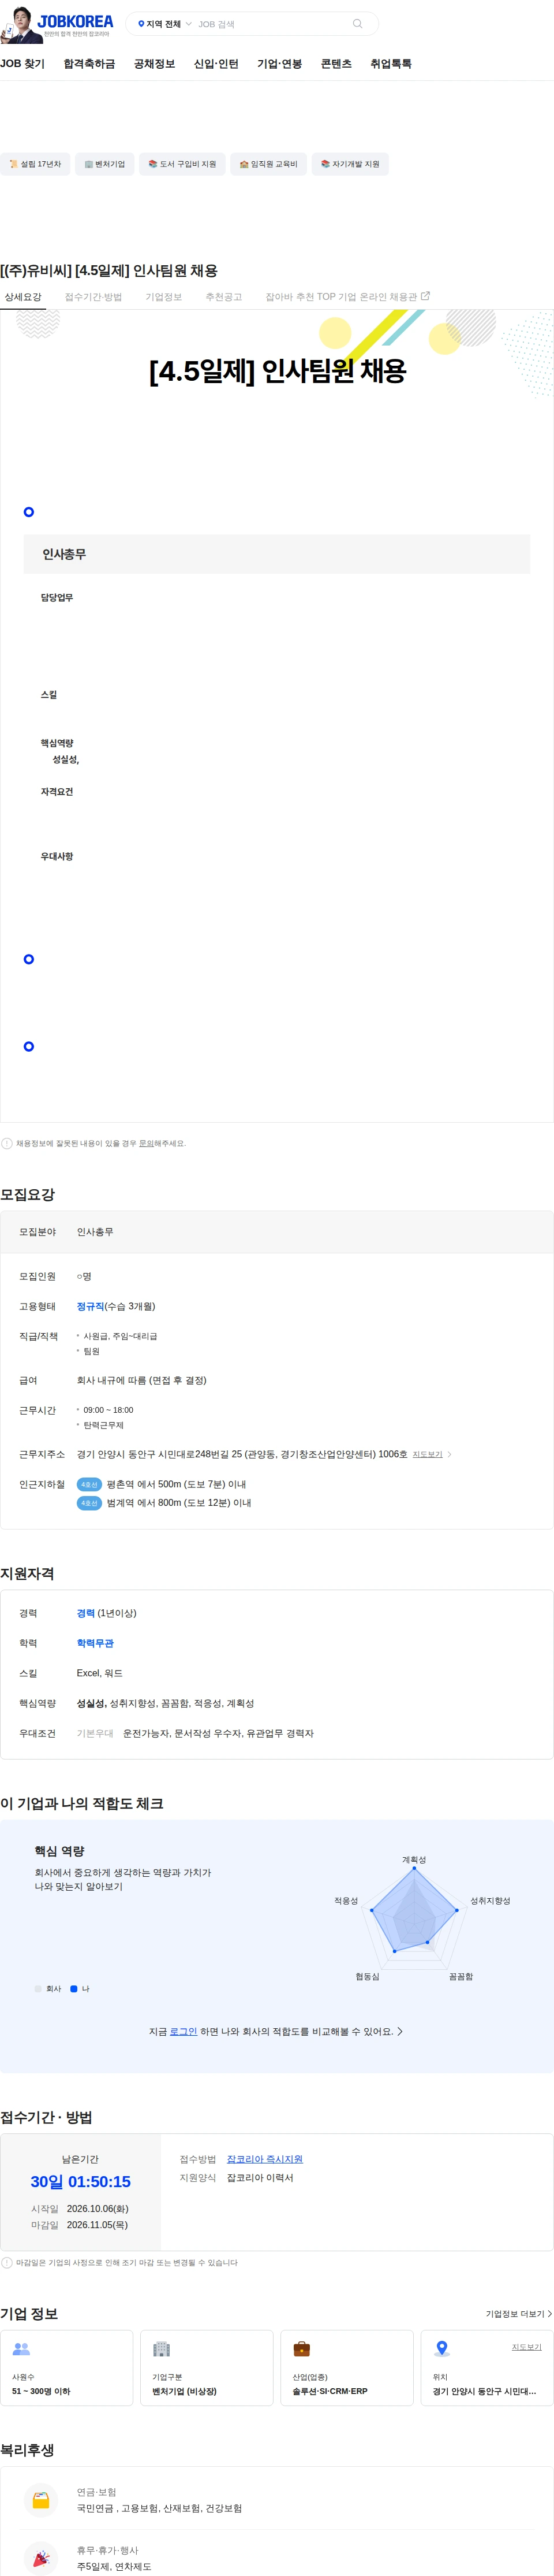Screen dimensions: 554x2576
Task: Click the 4호선 badge for 평촌역
Action: [90, 1484]
